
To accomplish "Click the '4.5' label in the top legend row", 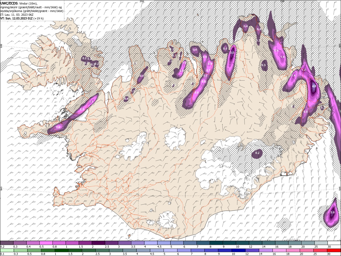I will point(159,247).
